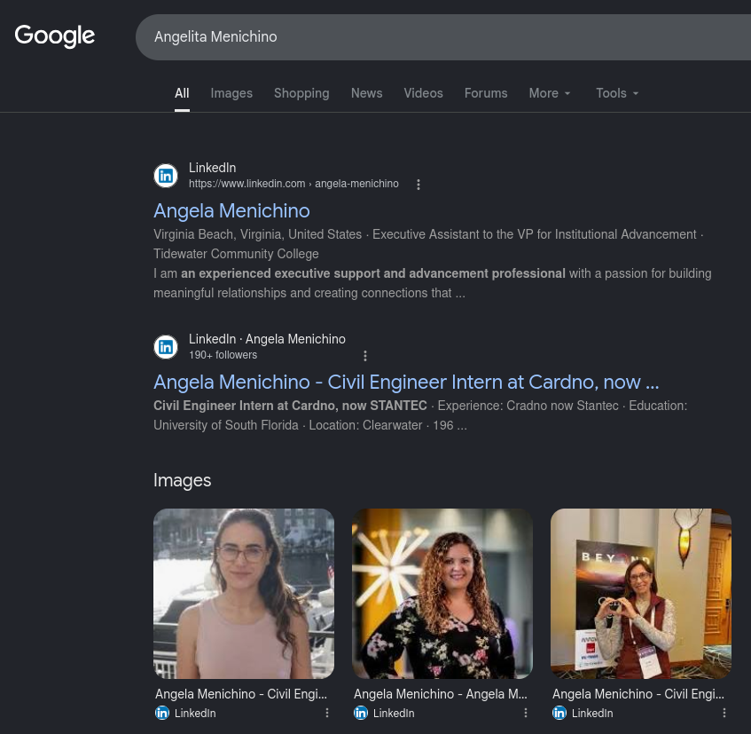Viewport: 751px width, 734px height.
Task: Open the linkedin.com angela-menichino URL
Action: coord(293,184)
